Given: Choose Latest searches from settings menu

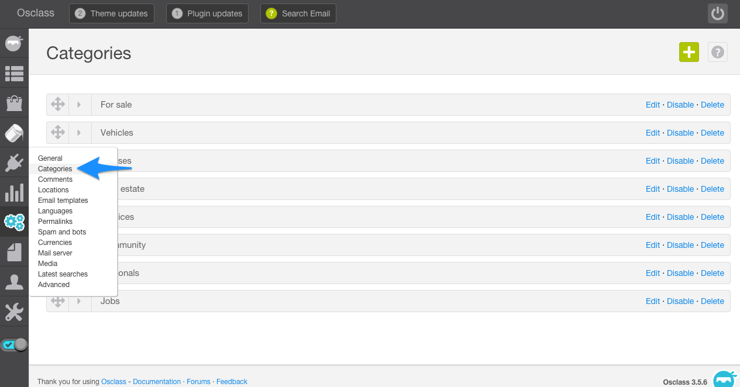Looking at the screenshot, I should pyautogui.click(x=63, y=274).
